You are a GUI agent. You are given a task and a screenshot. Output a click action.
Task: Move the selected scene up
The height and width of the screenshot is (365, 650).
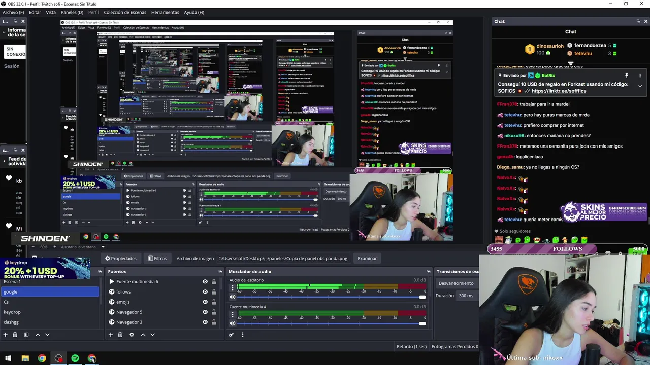[x=38, y=335]
